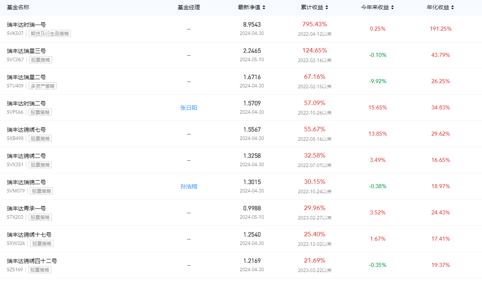482x282 pixels.
Task: Select fund code SXB498
Action: pyautogui.click(x=15, y=138)
